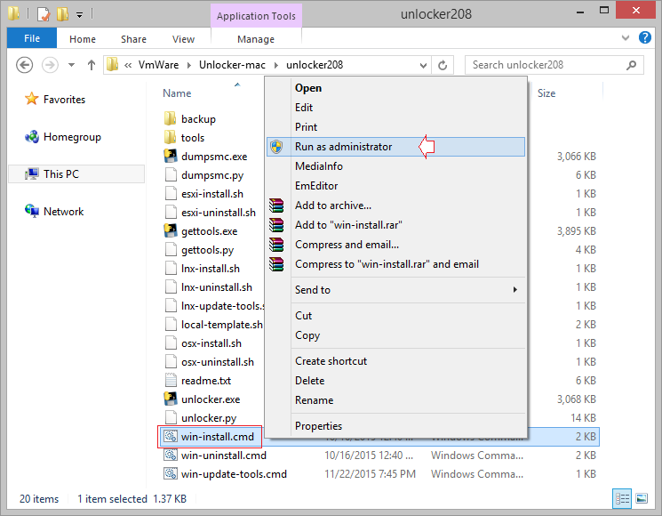Choose Compress and email...
This screenshot has height=516, width=662.
coord(395,245)
